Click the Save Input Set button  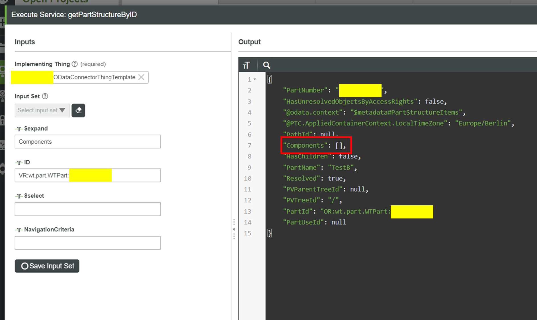point(47,266)
